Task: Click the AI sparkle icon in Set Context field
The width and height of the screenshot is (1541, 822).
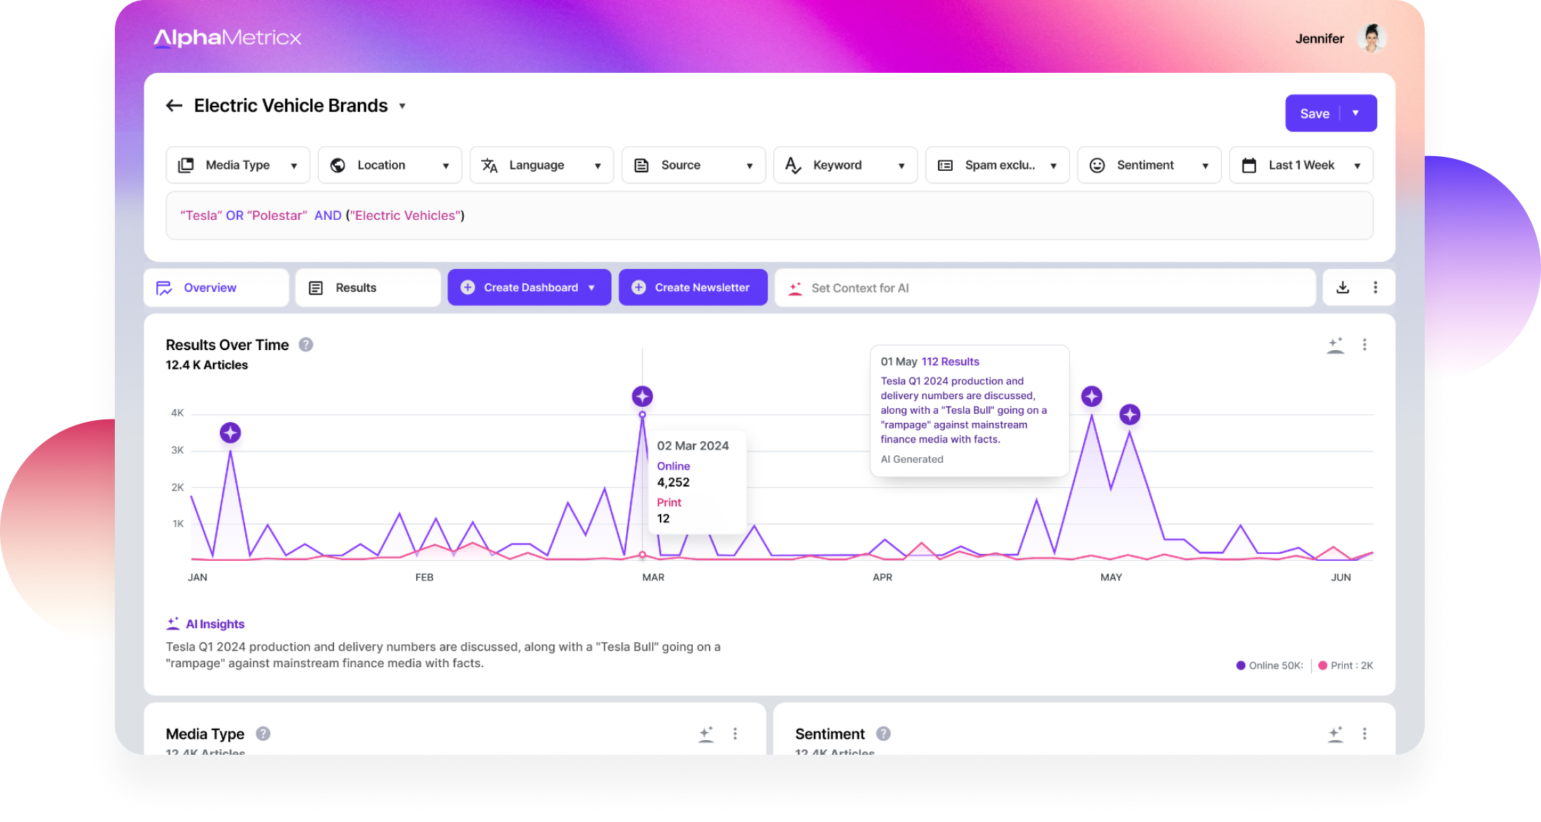Action: 795,288
